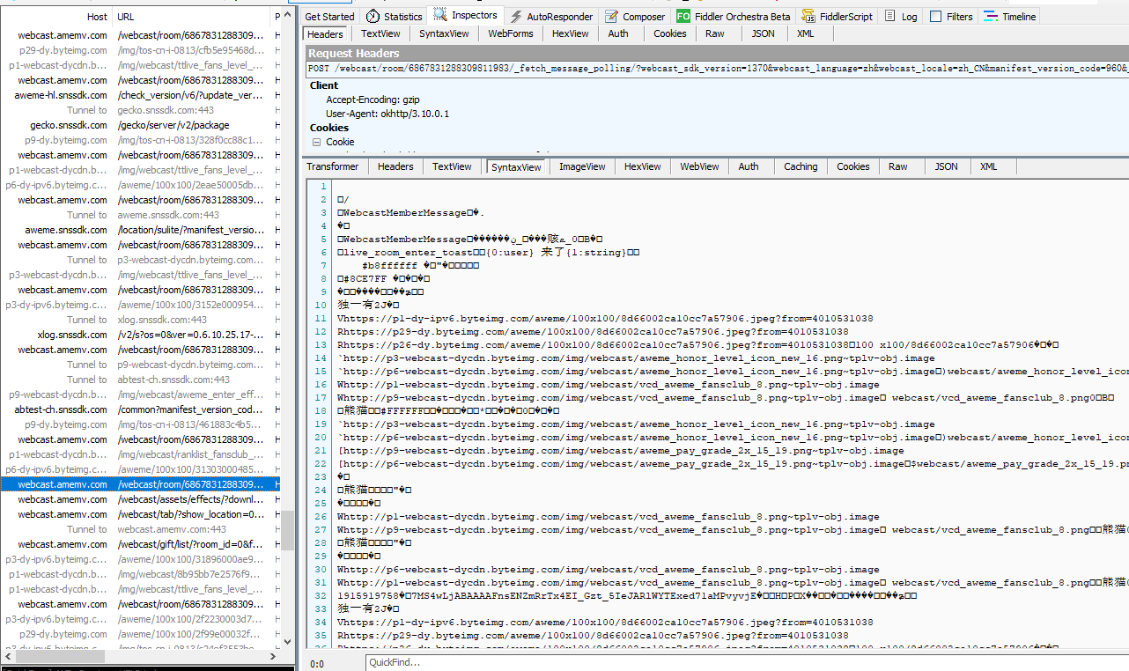Enable the Filters checkbox
Viewport: 1129px width, 671px height.
(936, 16)
